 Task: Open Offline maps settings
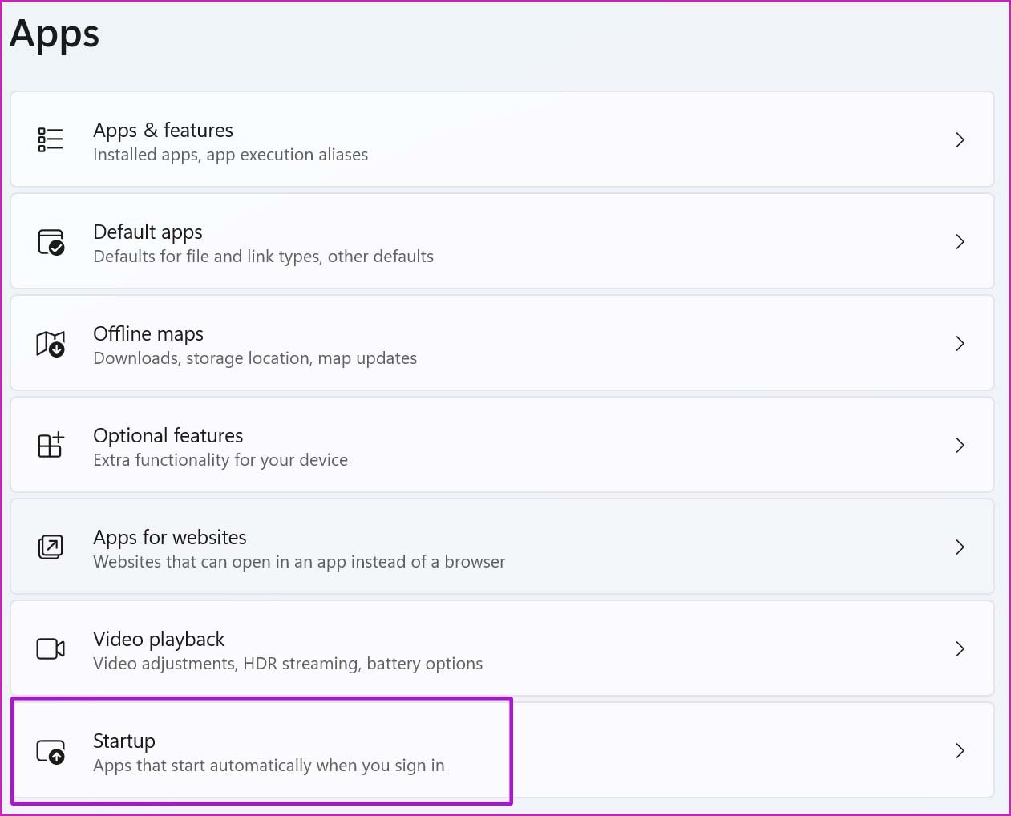tap(502, 343)
